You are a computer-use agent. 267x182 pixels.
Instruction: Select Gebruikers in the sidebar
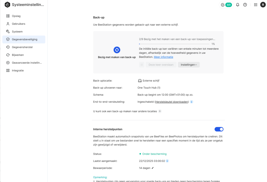click(18, 24)
